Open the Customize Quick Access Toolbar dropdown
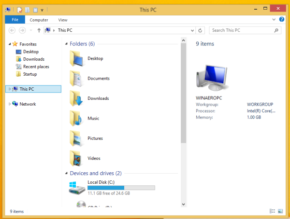The width and height of the screenshot is (290, 219). tap(42, 10)
